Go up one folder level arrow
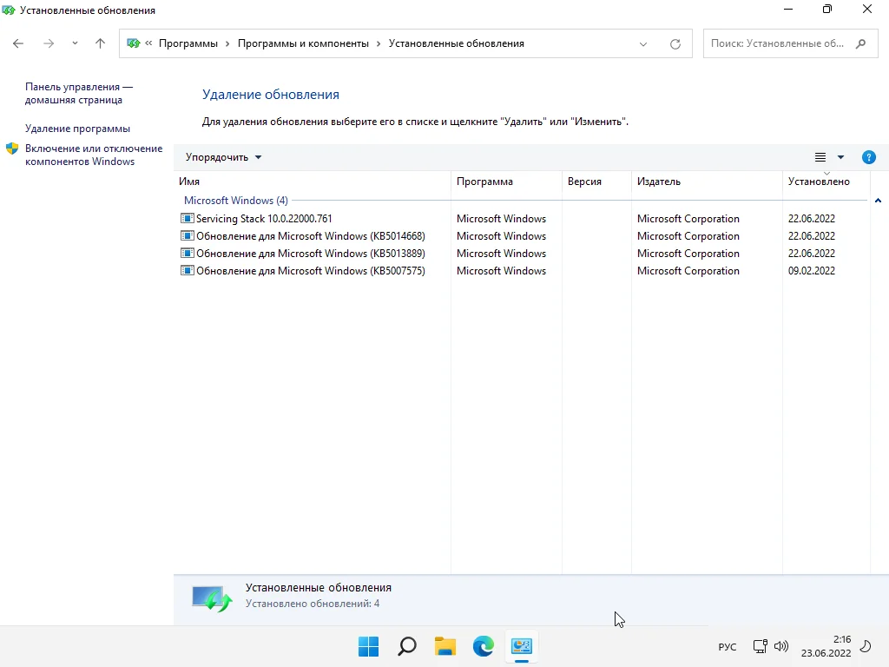The height and width of the screenshot is (667, 889). coord(101,43)
